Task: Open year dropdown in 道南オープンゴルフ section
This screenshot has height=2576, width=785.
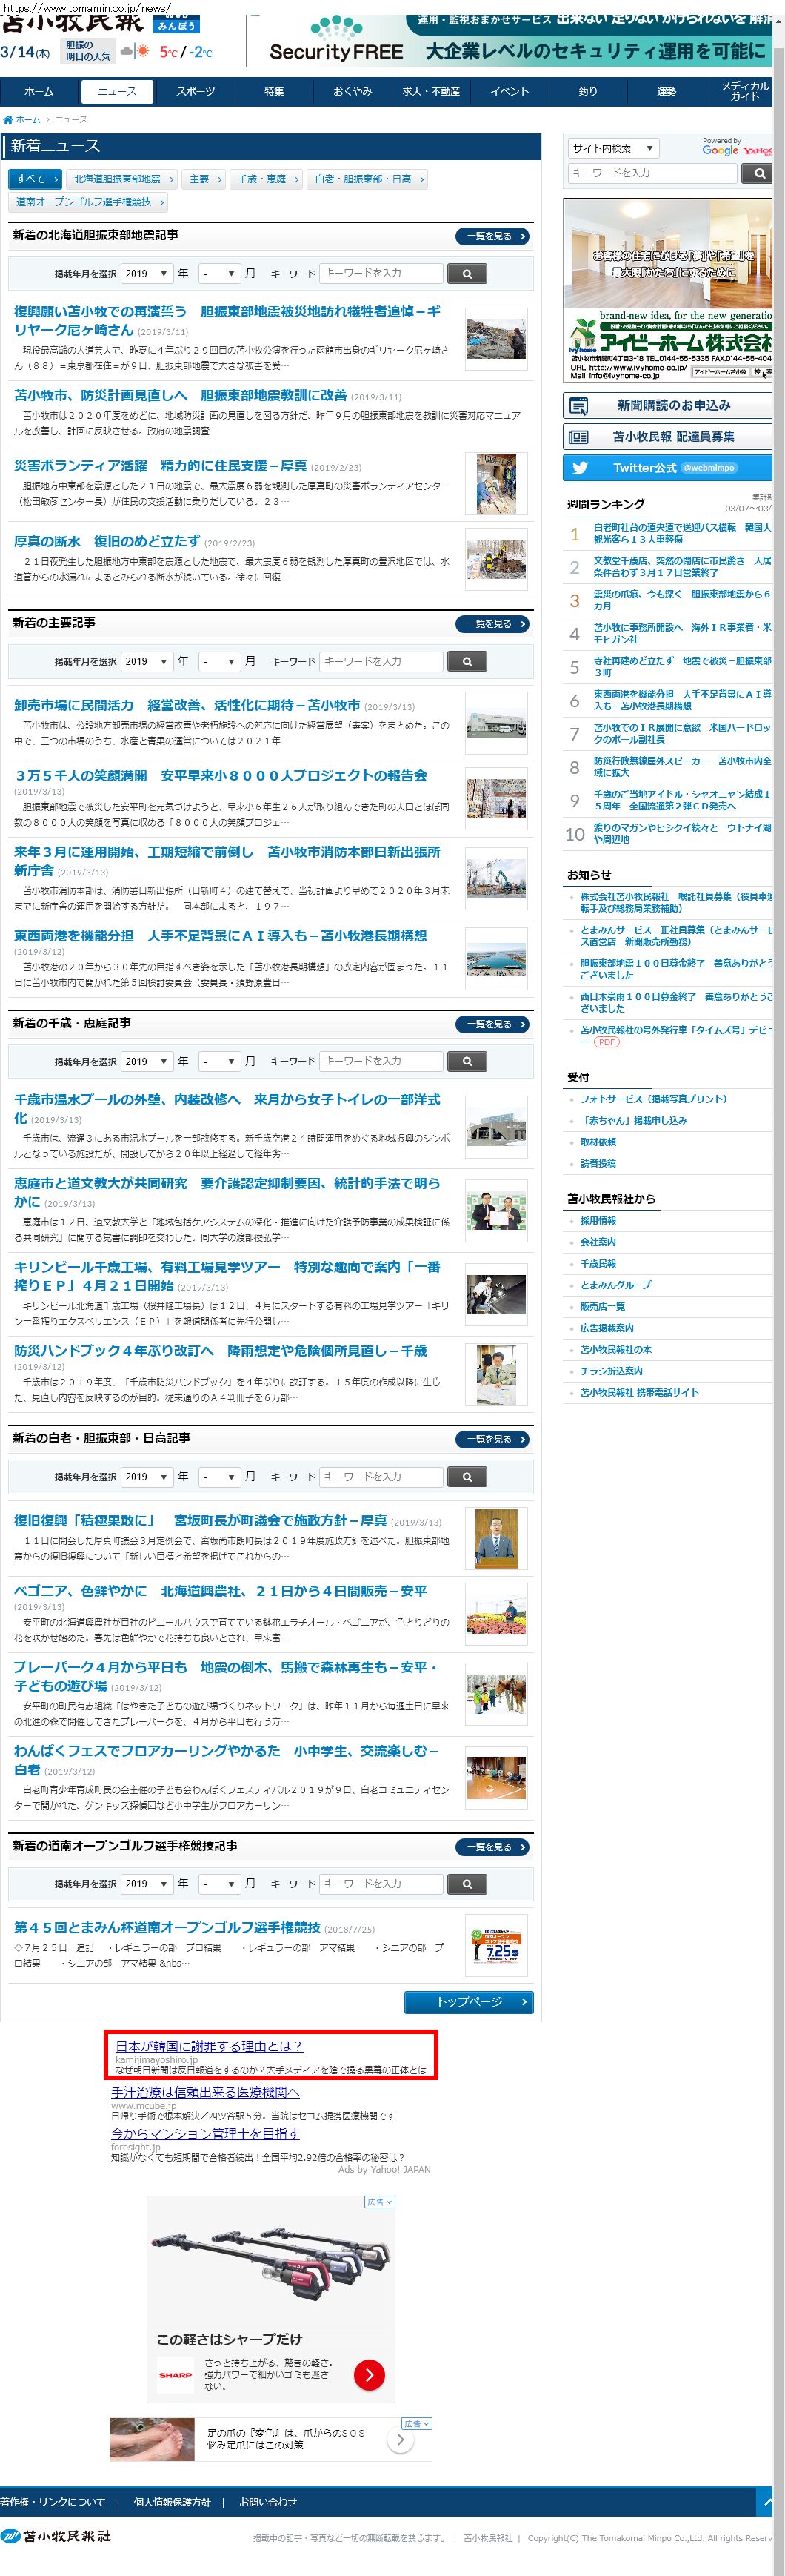Action: [x=146, y=1883]
